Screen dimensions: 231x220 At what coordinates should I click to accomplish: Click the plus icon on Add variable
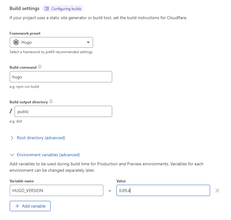[x=17, y=206]
